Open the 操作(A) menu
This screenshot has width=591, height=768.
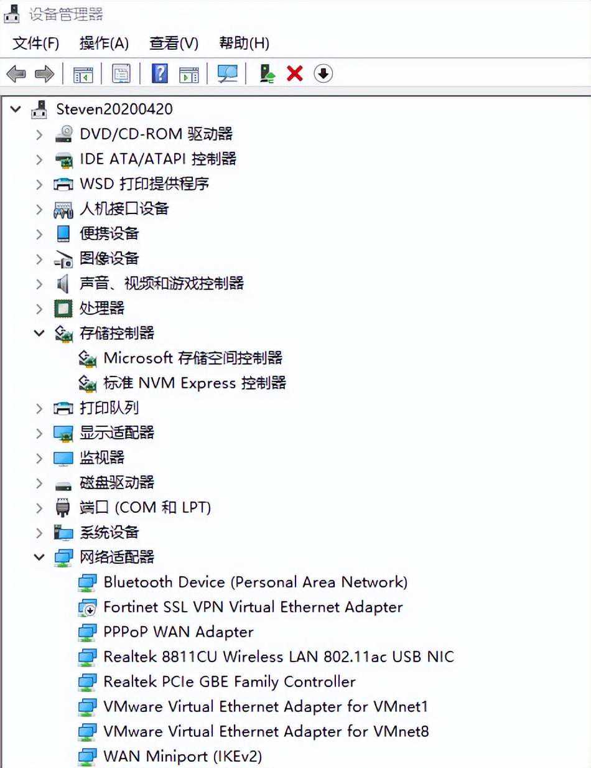(x=104, y=44)
